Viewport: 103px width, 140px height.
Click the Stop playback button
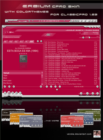(16, 93)
